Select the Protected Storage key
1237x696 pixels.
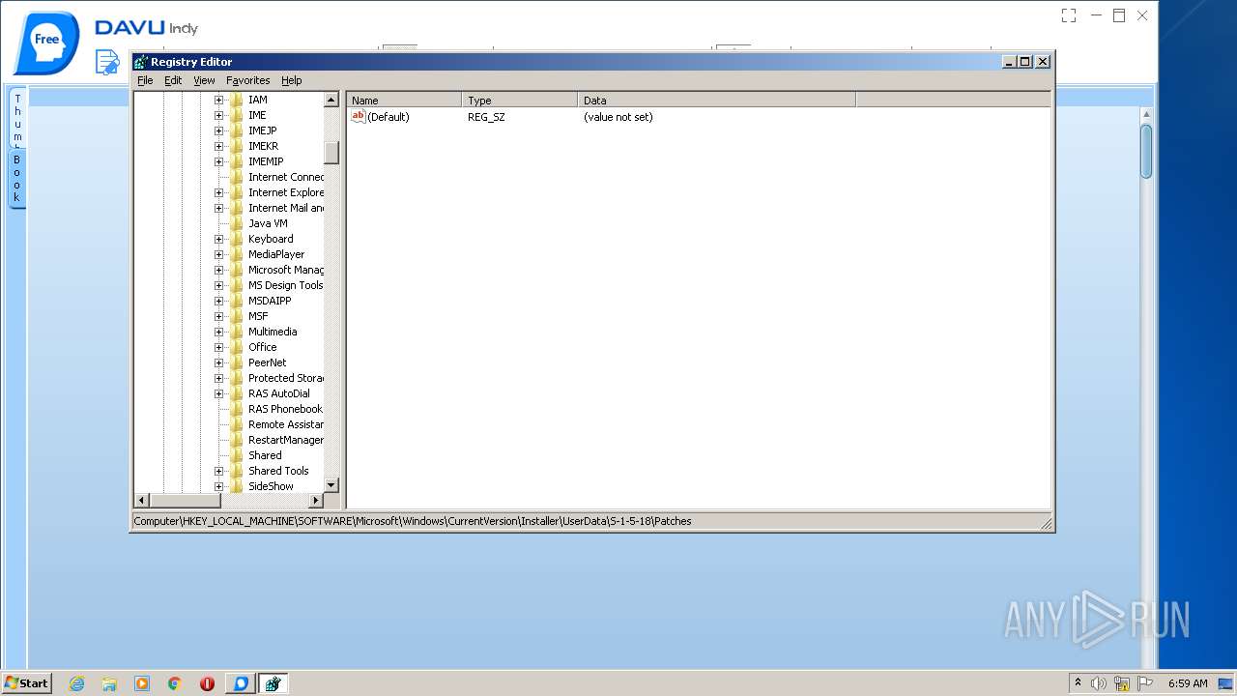[x=285, y=378]
